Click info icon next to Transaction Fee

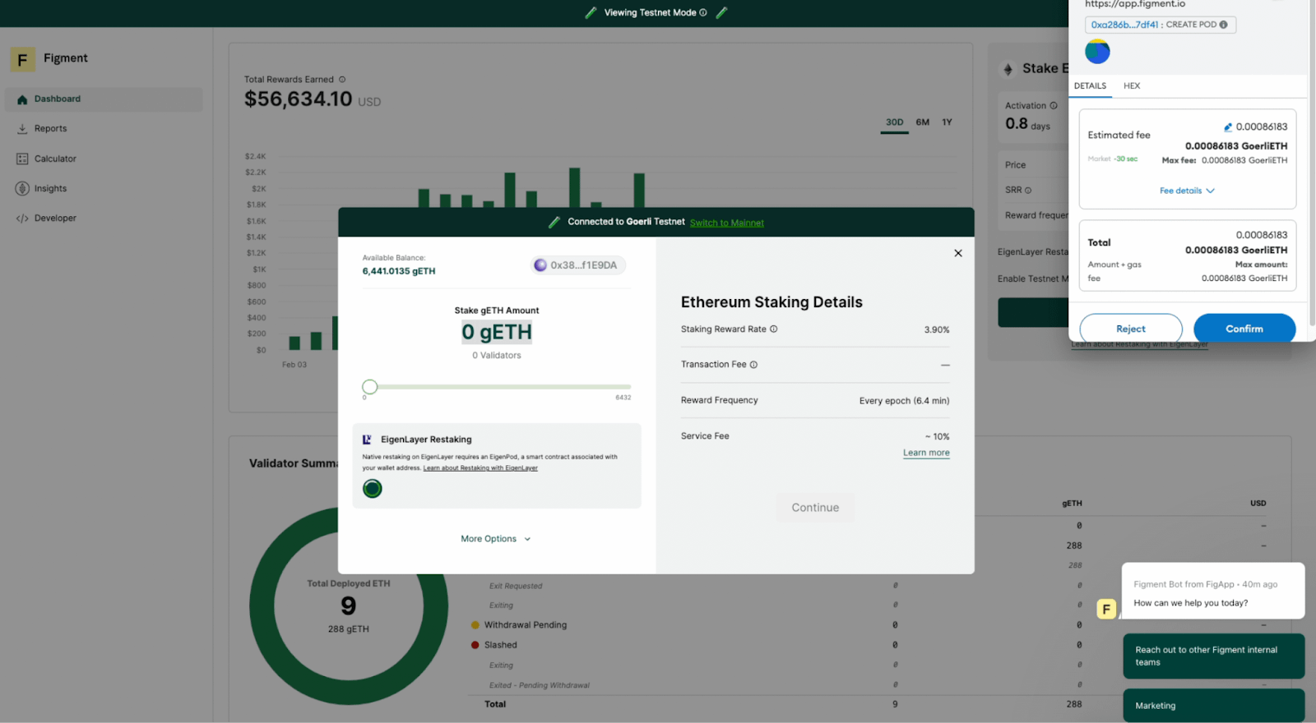[753, 365]
